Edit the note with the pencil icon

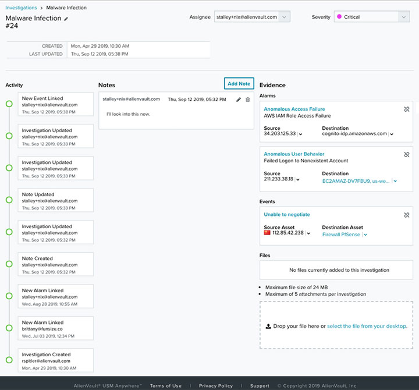[239, 100]
